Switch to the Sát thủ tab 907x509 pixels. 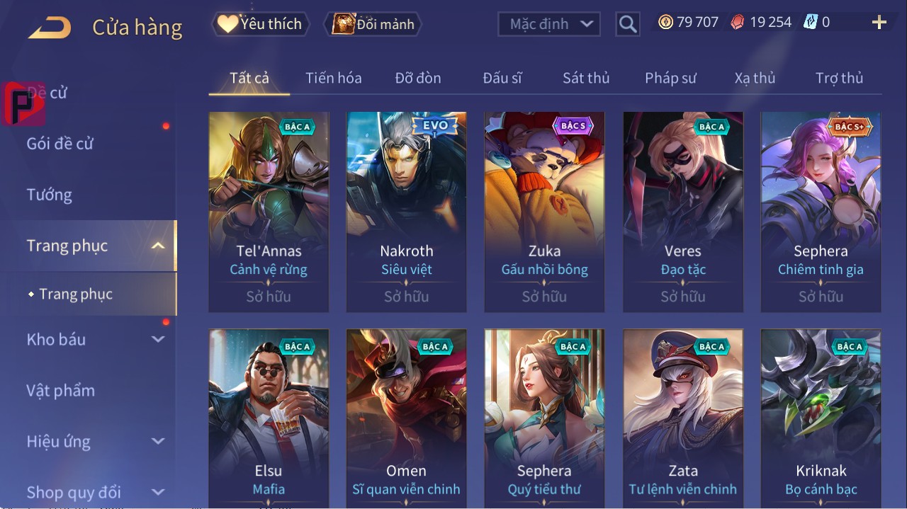point(586,78)
